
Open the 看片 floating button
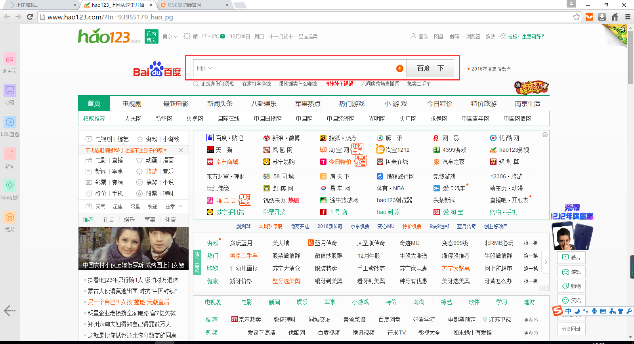coord(571,258)
